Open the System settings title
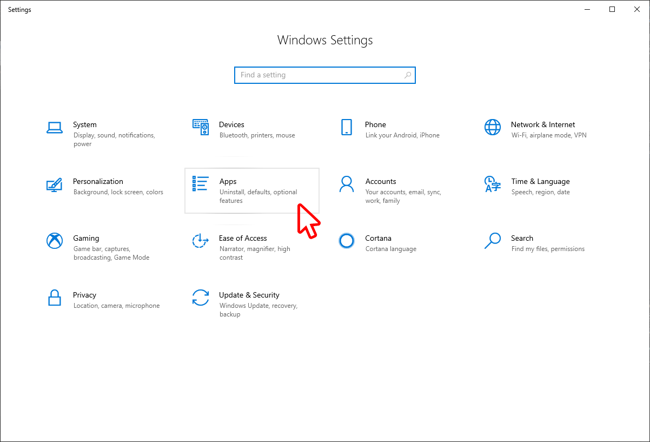Viewport: 650px width, 442px height. pyautogui.click(x=85, y=124)
